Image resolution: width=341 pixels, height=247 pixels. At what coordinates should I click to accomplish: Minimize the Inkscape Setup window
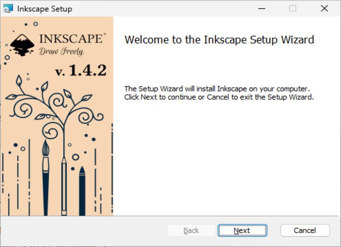click(x=262, y=8)
